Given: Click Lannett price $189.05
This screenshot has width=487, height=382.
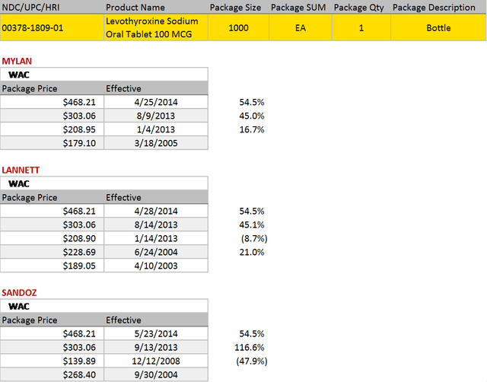Looking at the screenshot, I should [52, 266].
